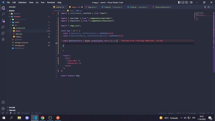Image resolution: width=215 pixels, height=121 pixels.
Task: Click the parsing error message on line 12
Action: click(x=142, y=41)
